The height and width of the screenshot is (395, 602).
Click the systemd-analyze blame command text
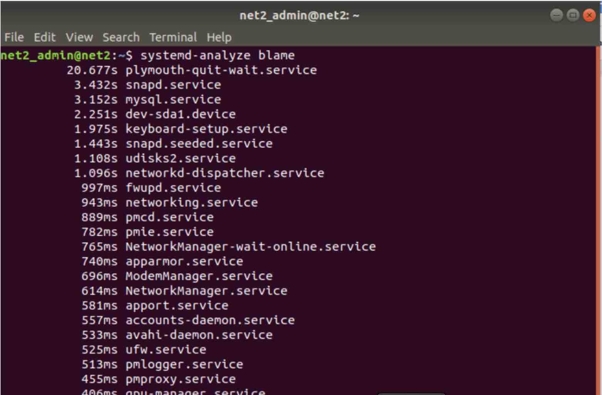pos(217,55)
